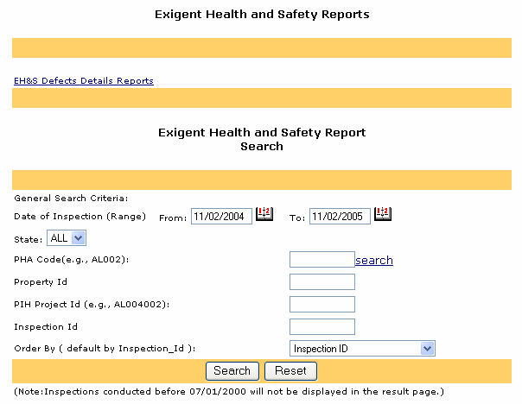Open the Order By dropdown list
Viewport: 522px width, 404px height.
pyautogui.click(x=362, y=348)
